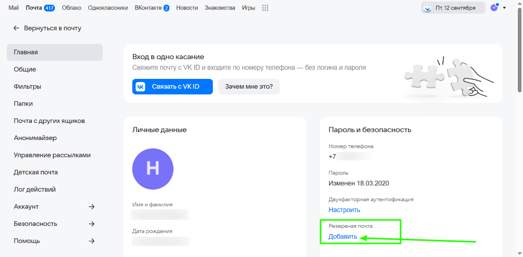Expand the Безопасность section arrow
Image resolution: width=523 pixels, height=257 pixels.
(92, 224)
